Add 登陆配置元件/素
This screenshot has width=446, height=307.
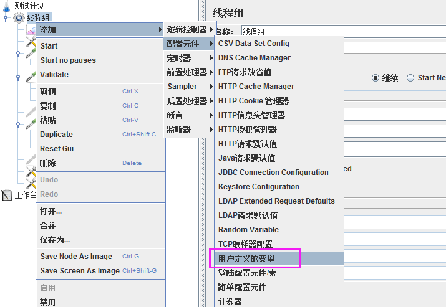pyautogui.click(x=279, y=273)
